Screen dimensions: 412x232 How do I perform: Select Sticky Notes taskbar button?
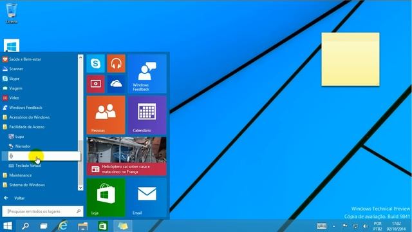pyautogui.click(x=123, y=226)
